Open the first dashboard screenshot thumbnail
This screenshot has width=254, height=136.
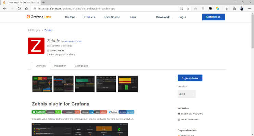coord(42,84)
